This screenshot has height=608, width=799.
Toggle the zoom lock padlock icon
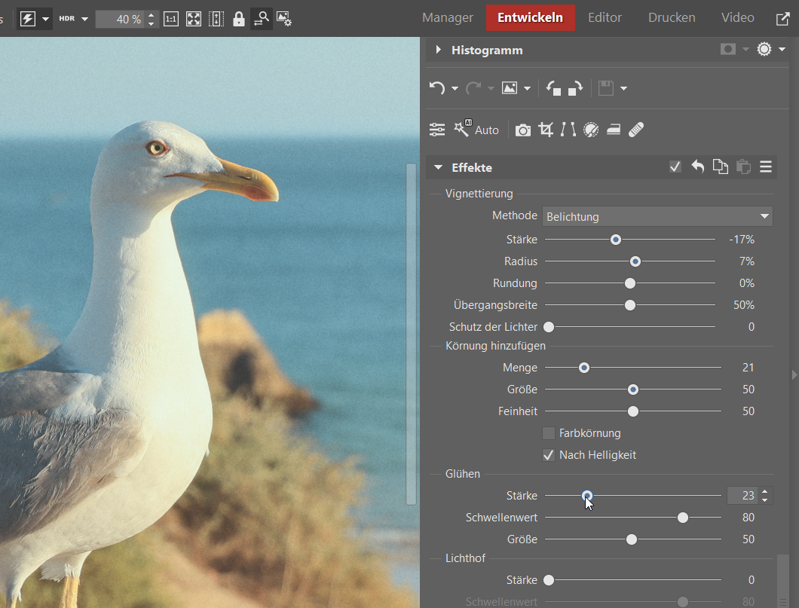tap(239, 19)
